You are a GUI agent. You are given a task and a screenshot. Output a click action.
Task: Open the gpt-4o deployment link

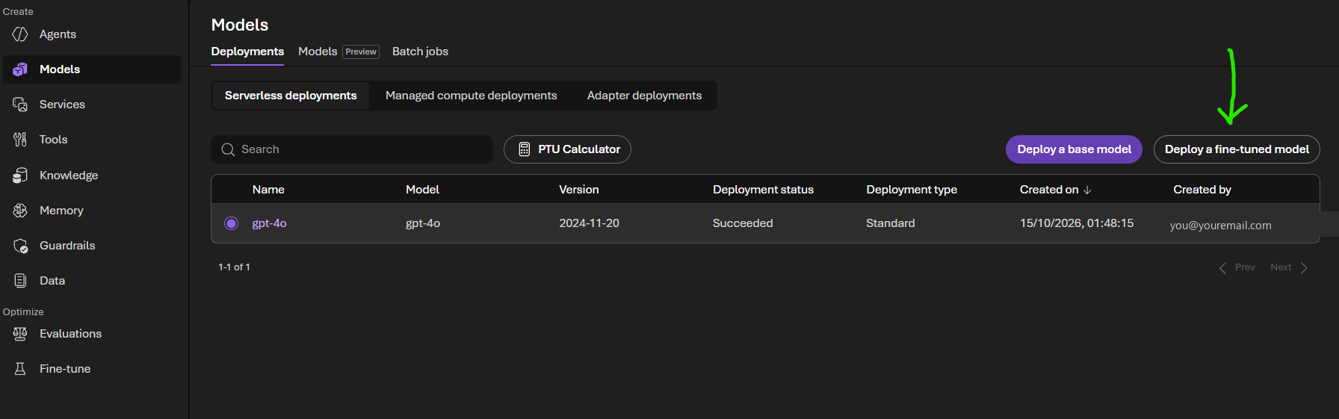[x=269, y=223]
